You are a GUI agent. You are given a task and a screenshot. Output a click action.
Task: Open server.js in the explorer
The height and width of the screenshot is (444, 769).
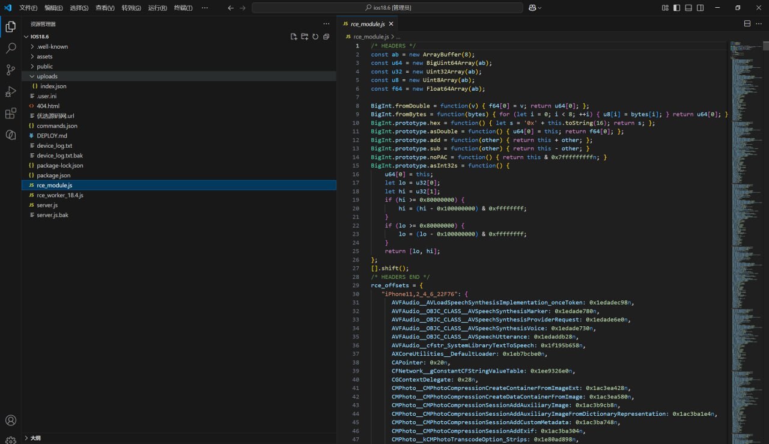point(179,205)
